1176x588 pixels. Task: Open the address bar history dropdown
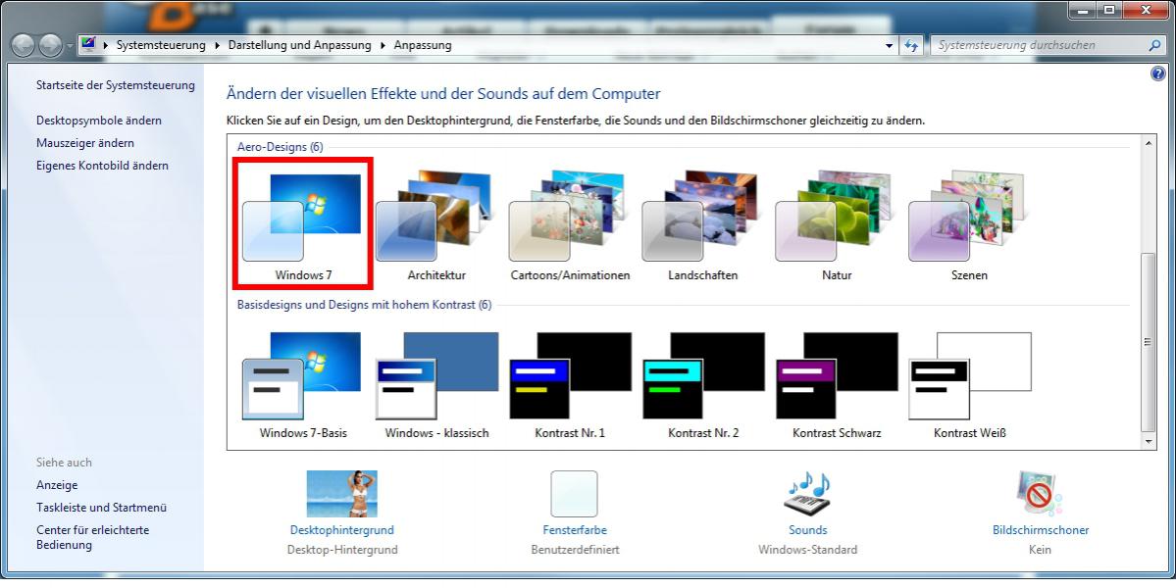890,46
